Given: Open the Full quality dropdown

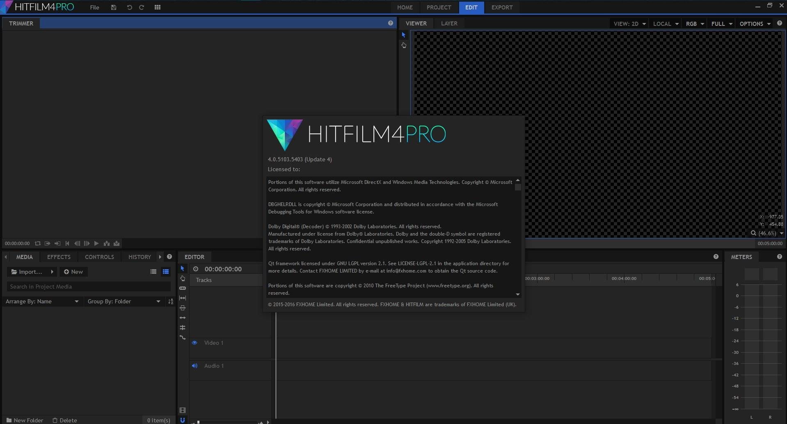Looking at the screenshot, I should (721, 24).
